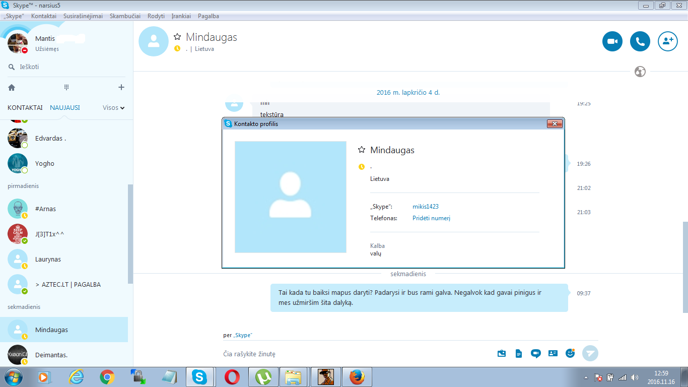
Task: Open the Rodyti menu
Action: 156,16
